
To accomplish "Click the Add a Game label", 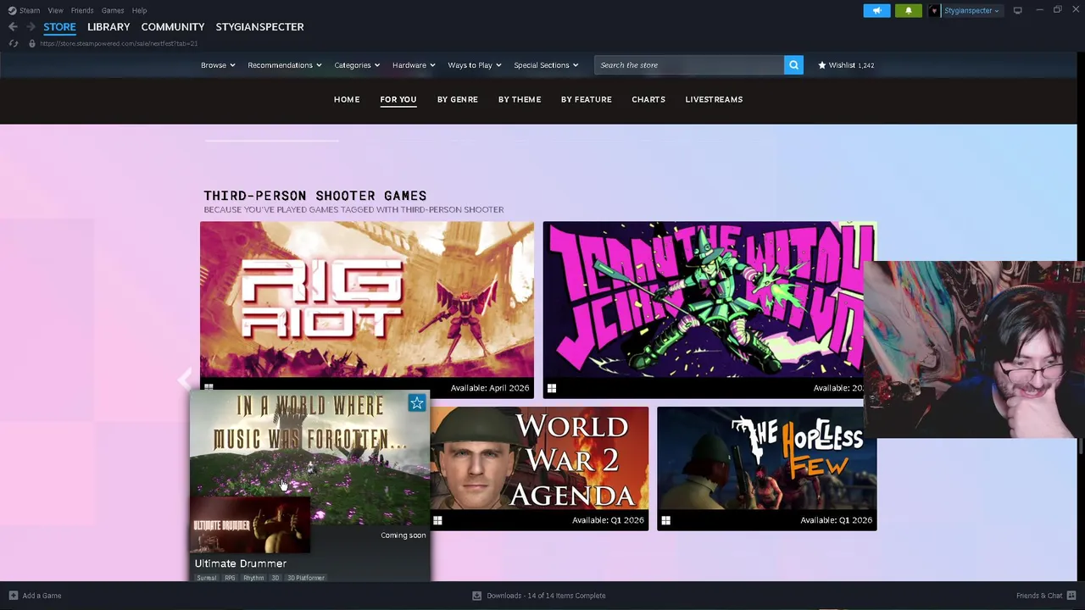I will (42, 596).
